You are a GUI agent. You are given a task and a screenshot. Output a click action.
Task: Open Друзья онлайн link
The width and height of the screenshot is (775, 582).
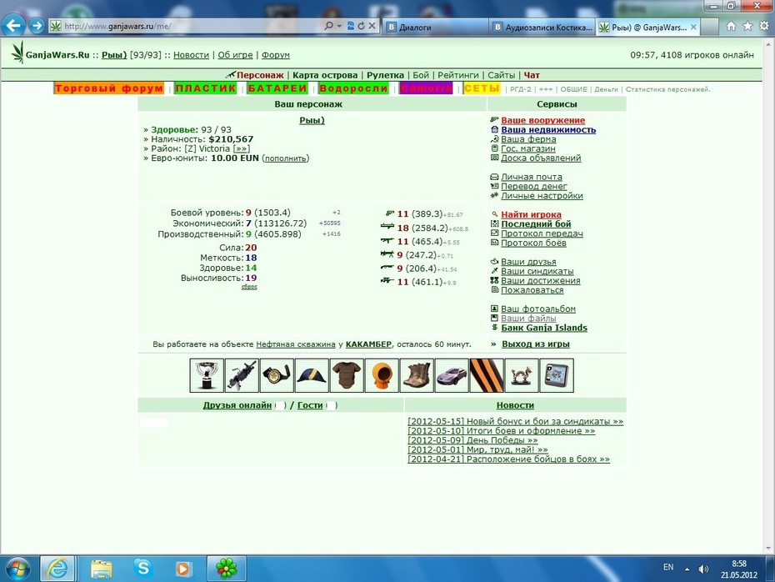coord(237,405)
